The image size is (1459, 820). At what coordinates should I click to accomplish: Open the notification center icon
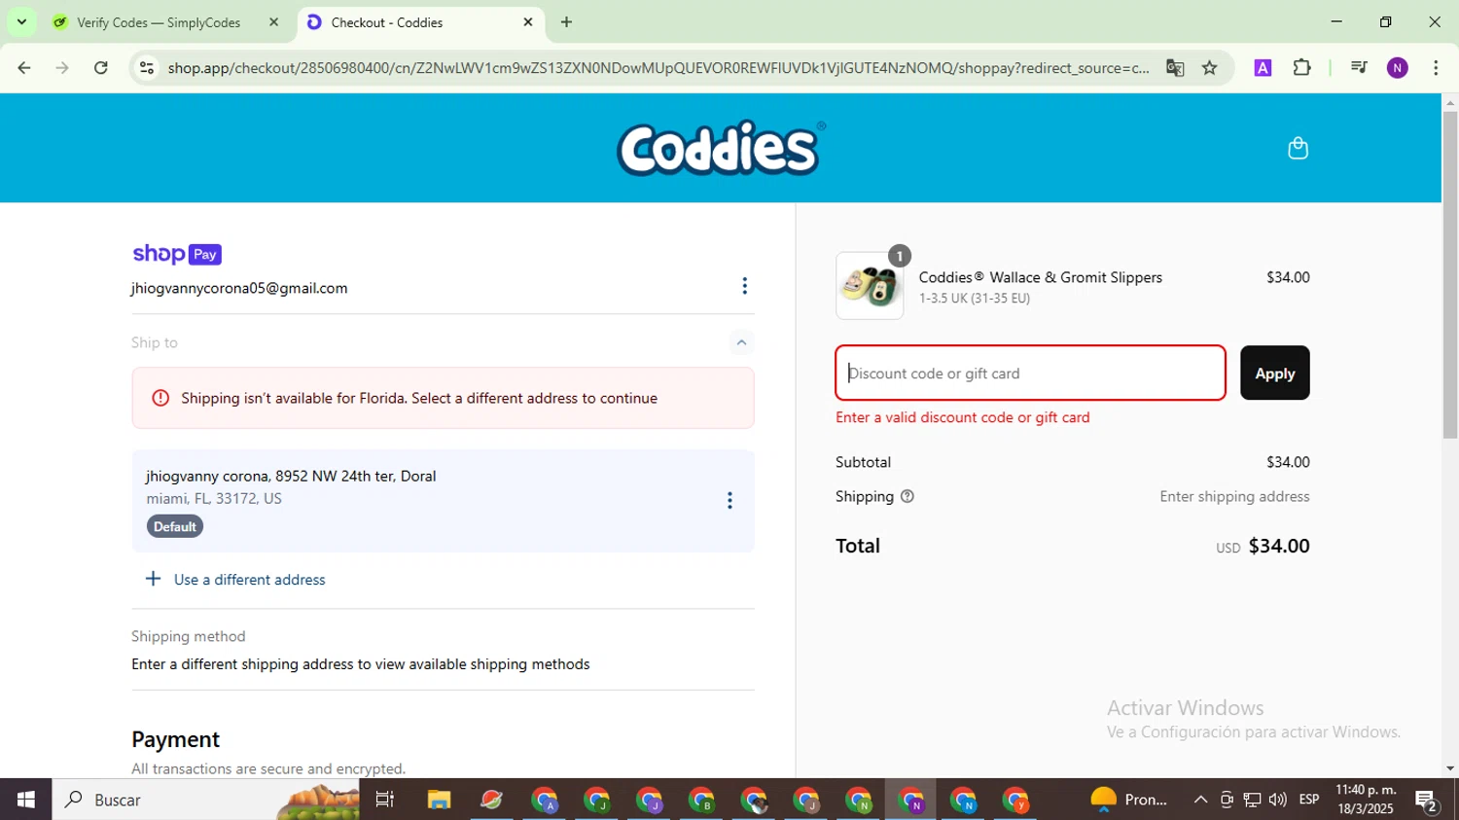1427,800
